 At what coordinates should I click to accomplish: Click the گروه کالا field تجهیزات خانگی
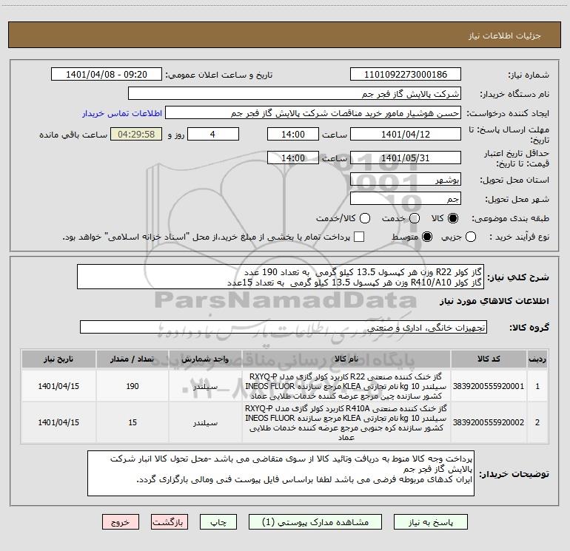coord(284,327)
